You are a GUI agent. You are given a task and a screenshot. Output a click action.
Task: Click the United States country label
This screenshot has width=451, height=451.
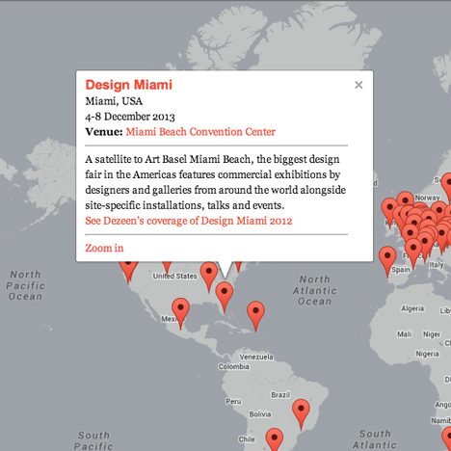pyautogui.click(x=174, y=276)
